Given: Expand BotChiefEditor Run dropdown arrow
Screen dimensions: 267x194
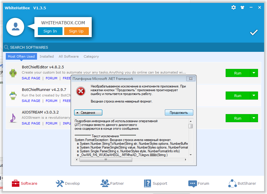Looking at the screenshot, I should (x=254, y=73).
